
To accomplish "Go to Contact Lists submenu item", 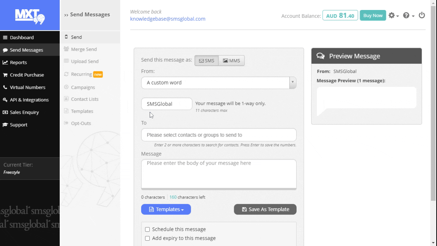I will (x=84, y=99).
